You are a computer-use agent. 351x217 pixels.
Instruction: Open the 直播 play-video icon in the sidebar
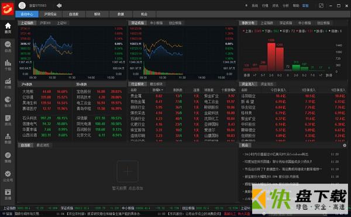click(8, 194)
